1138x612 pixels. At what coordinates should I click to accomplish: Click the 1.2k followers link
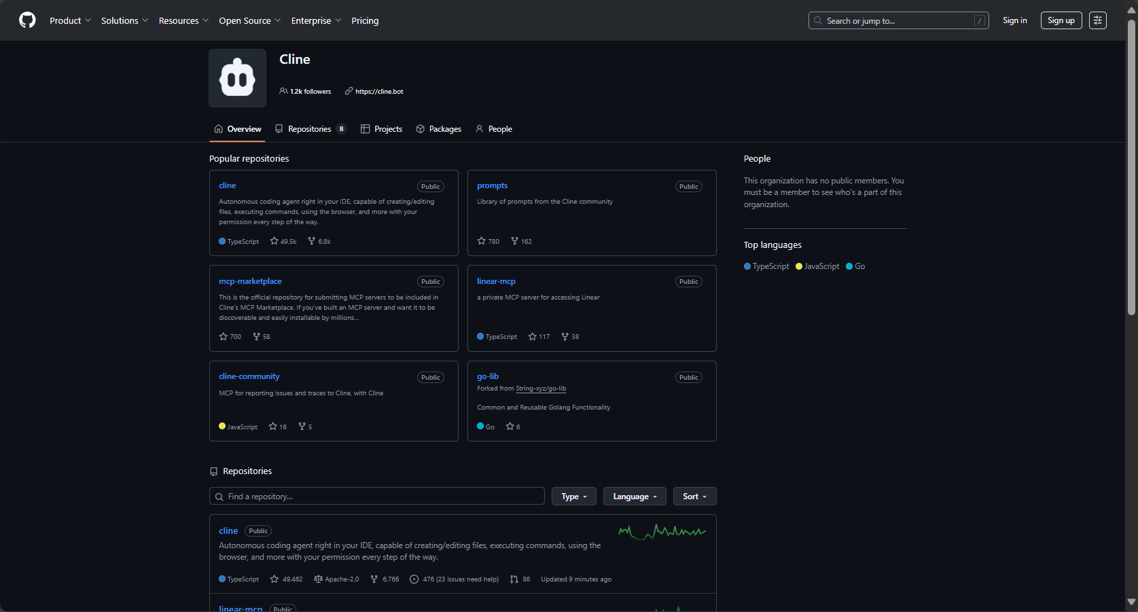coord(305,91)
